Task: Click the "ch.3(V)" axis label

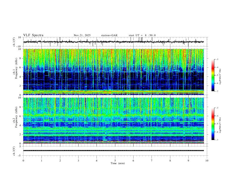Action: click(14, 151)
